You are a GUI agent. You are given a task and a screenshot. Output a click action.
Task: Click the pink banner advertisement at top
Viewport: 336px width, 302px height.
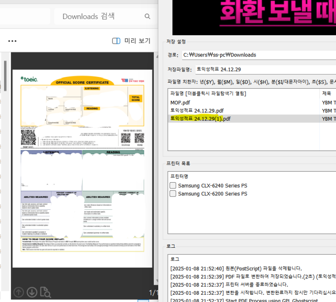tap(254, 17)
